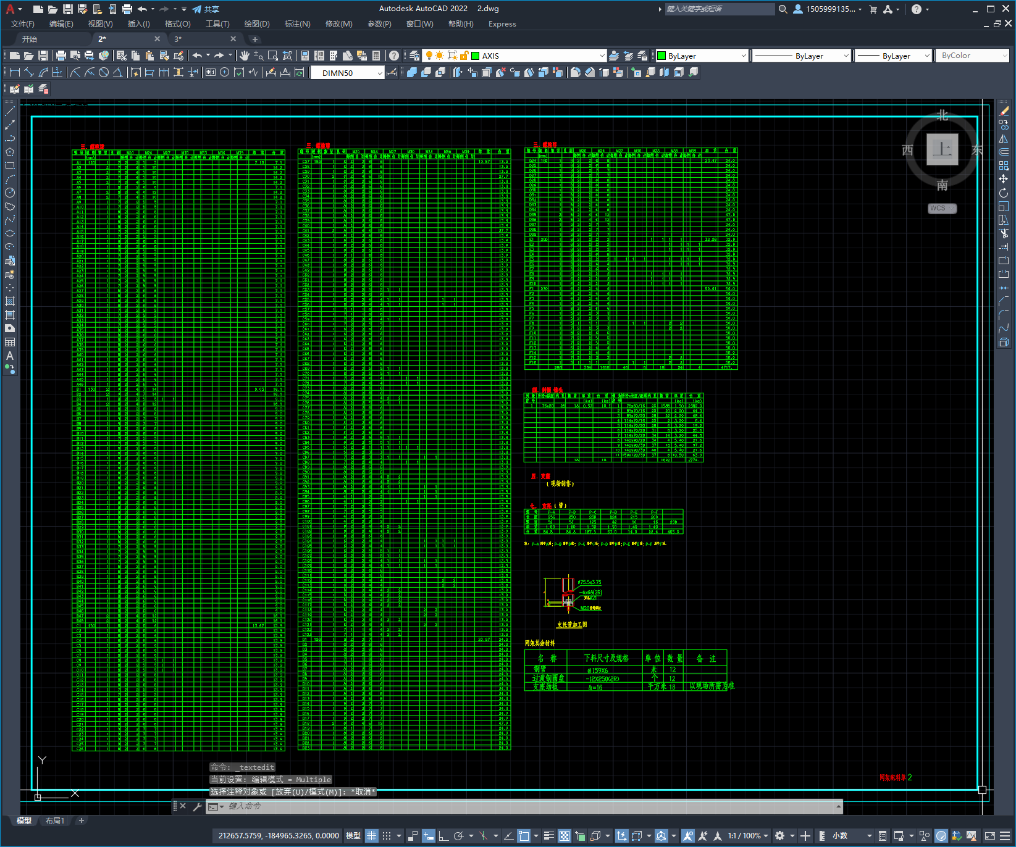1016x847 pixels.
Task: Select the Aligned dimension tool
Action: point(29,72)
